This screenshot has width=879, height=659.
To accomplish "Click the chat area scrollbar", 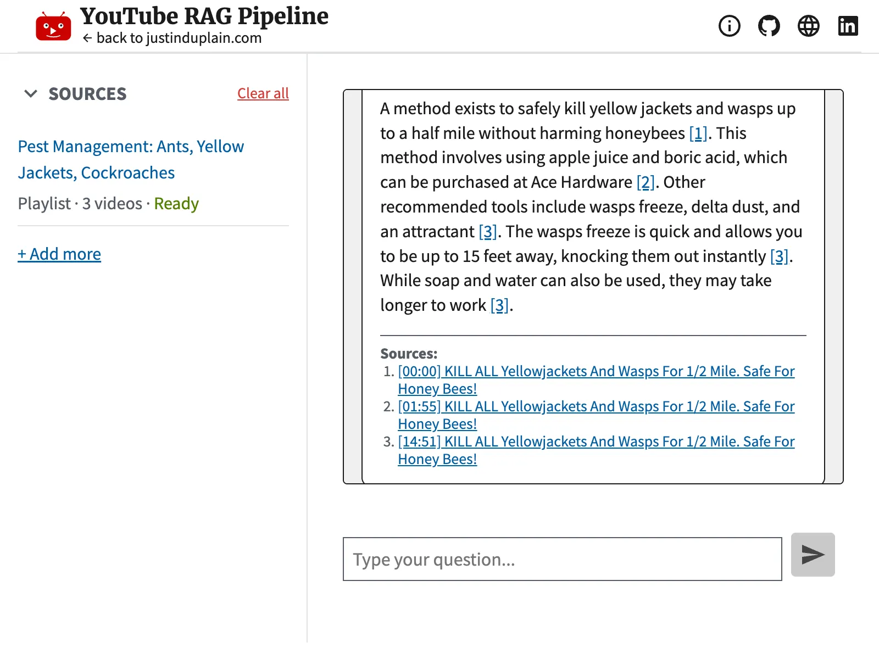I will coord(835,286).
